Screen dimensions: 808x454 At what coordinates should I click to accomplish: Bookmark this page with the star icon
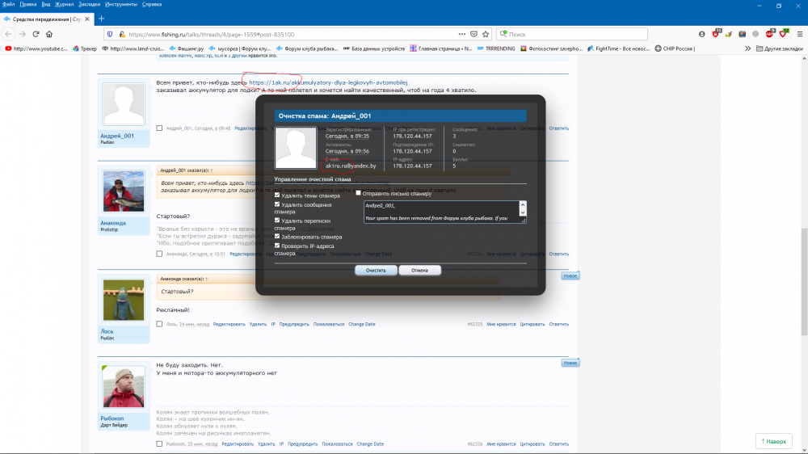[x=485, y=35]
